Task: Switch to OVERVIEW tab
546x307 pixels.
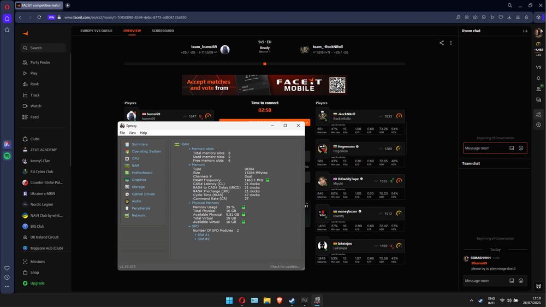Action: click(x=132, y=31)
